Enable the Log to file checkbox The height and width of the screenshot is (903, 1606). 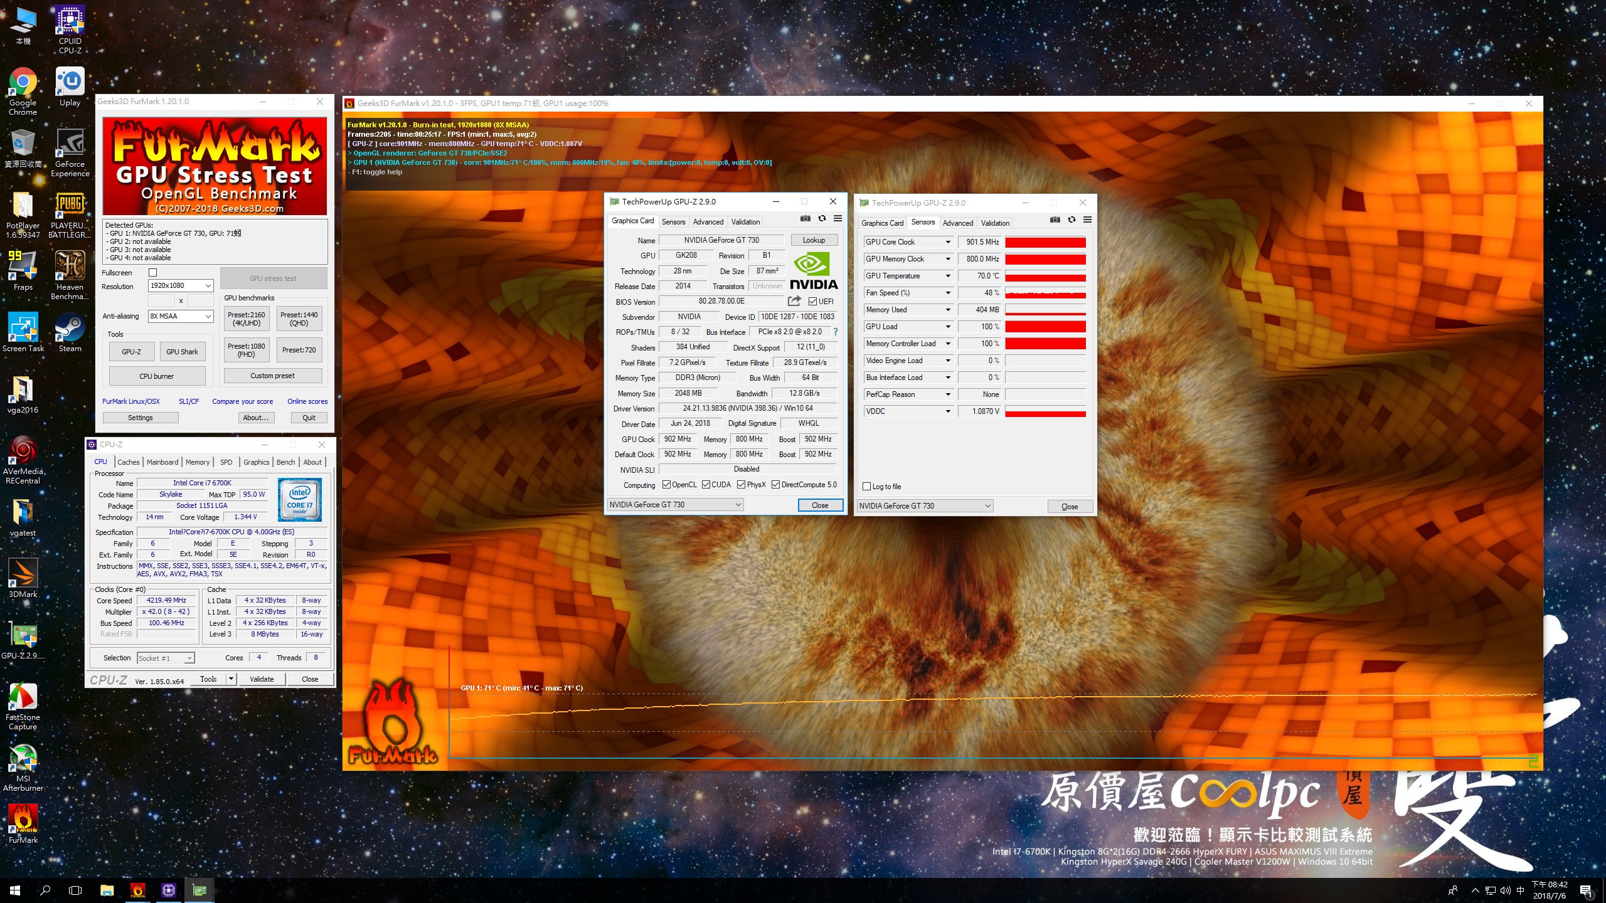[x=866, y=487]
